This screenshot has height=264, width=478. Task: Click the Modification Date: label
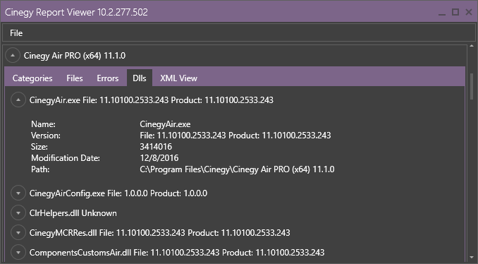point(66,158)
